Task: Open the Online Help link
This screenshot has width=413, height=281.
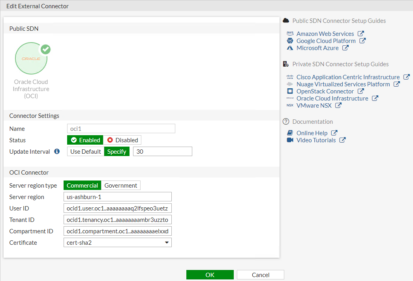Action: (312, 133)
